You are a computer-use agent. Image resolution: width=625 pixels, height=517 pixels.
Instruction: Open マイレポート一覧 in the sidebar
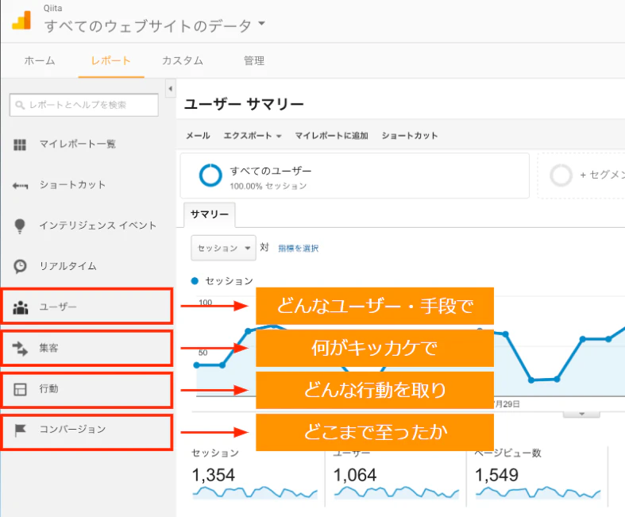pyautogui.click(x=77, y=144)
